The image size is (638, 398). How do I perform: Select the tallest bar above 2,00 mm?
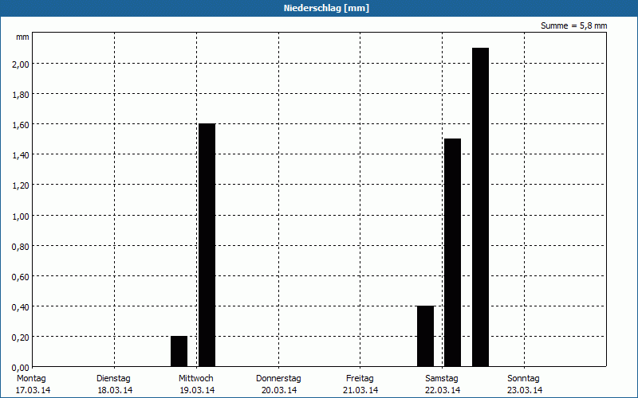480,207
